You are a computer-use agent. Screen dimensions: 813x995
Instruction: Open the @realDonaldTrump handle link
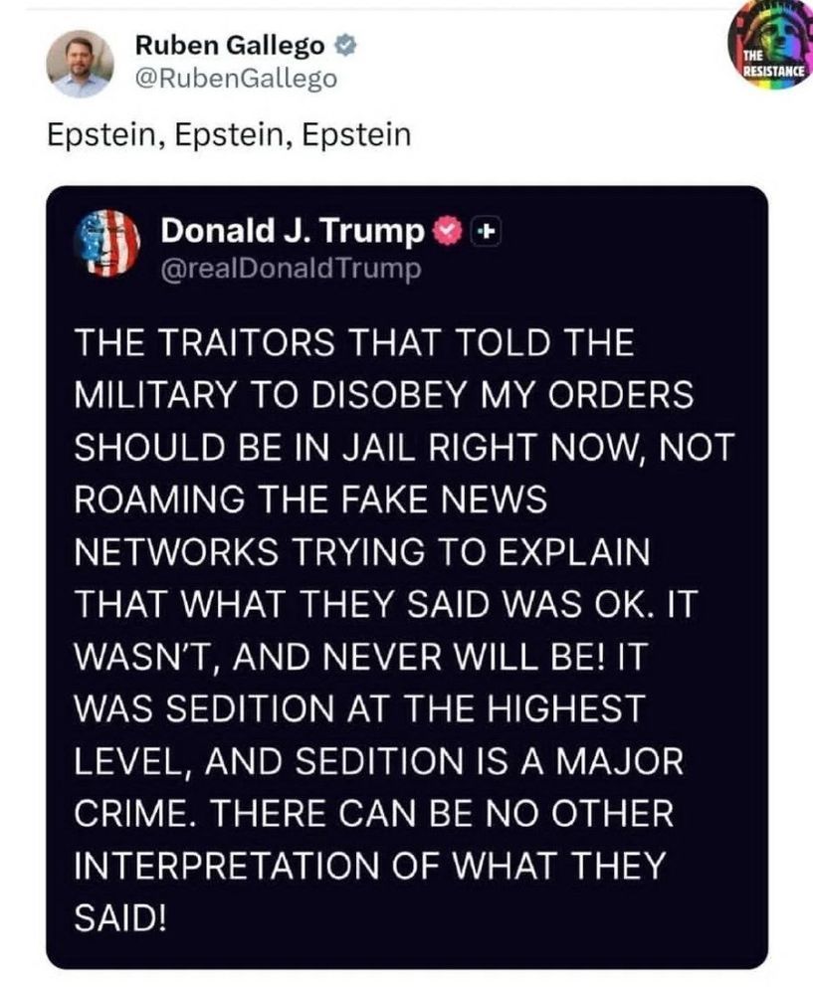pos(291,269)
